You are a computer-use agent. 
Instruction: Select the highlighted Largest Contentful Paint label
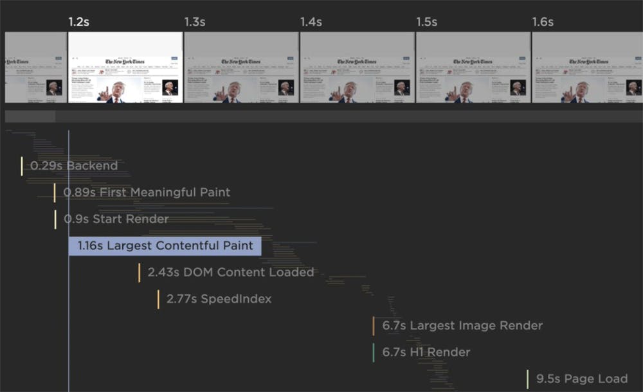[165, 245]
